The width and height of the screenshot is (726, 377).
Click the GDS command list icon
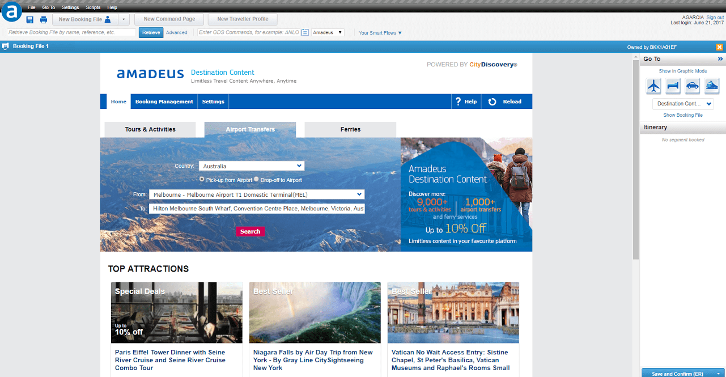[305, 33]
